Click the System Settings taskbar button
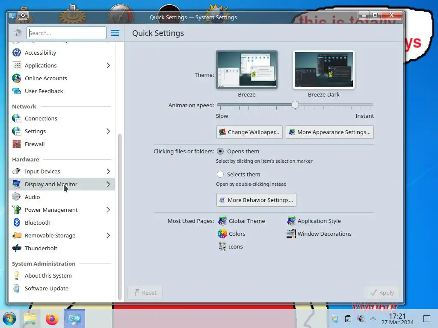The image size is (438, 328). (x=74, y=319)
